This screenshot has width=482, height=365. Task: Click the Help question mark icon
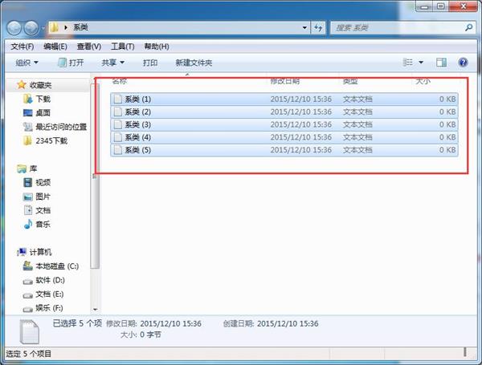coord(463,62)
